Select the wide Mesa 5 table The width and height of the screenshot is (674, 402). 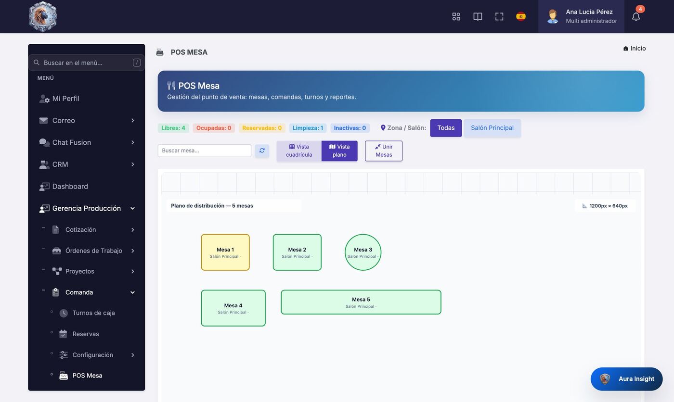point(361,302)
